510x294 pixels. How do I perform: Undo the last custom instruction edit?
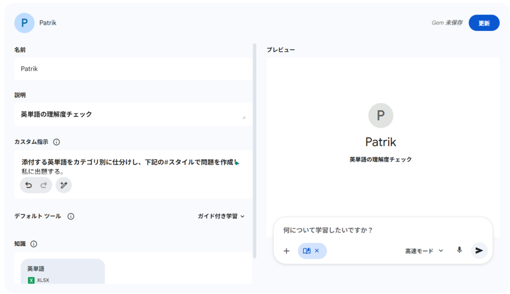tap(29, 185)
